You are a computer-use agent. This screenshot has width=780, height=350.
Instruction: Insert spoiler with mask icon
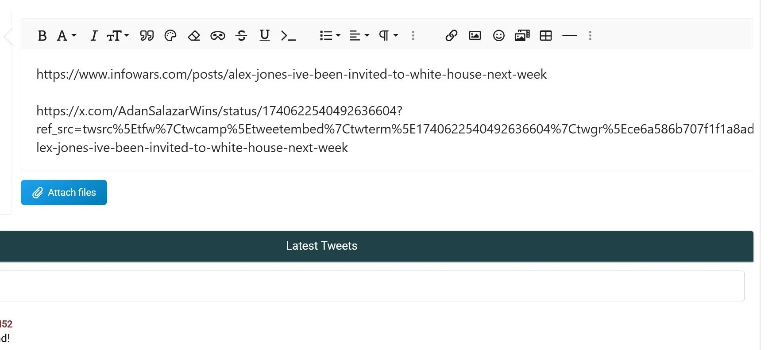click(217, 36)
